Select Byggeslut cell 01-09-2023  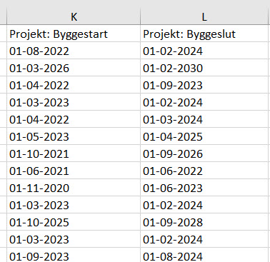205,85
